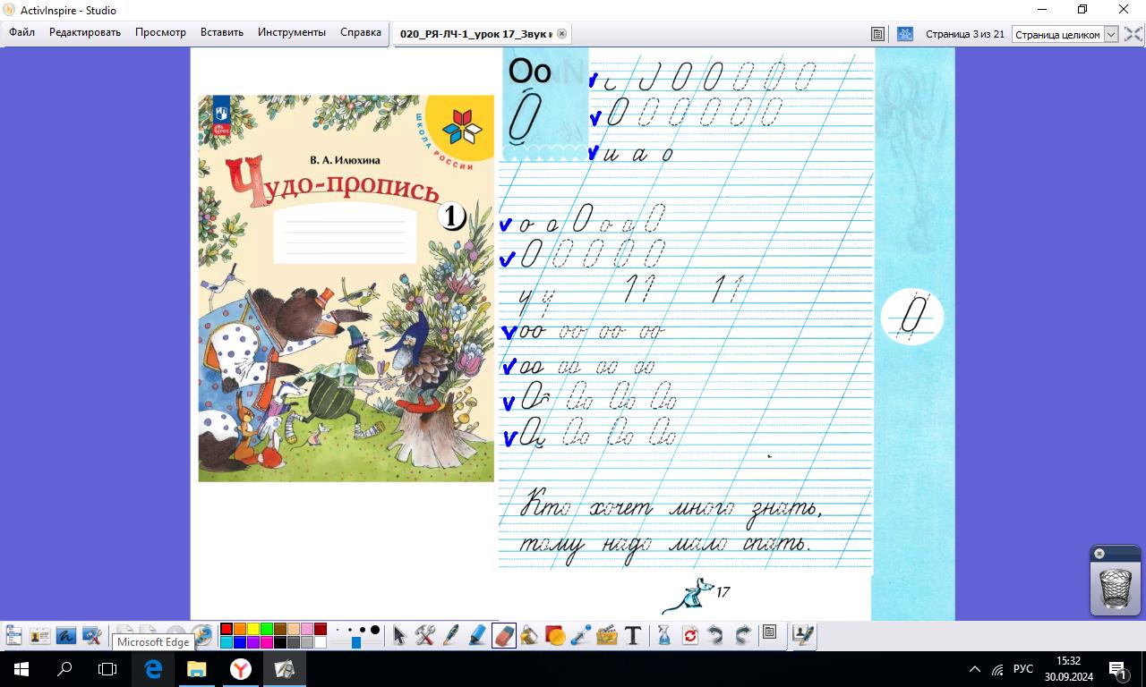The height and width of the screenshot is (687, 1146).
Task: Open the Вставить menu
Action: coord(222,32)
